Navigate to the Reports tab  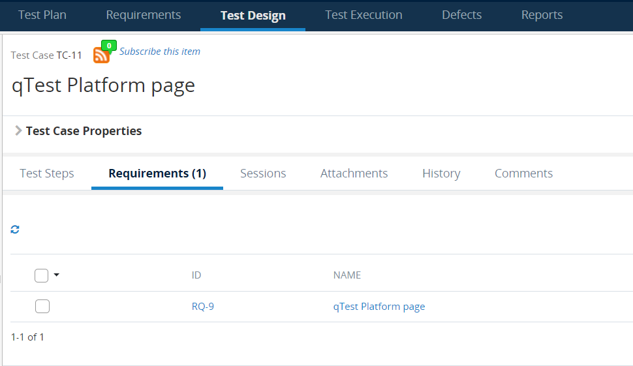[x=542, y=15]
